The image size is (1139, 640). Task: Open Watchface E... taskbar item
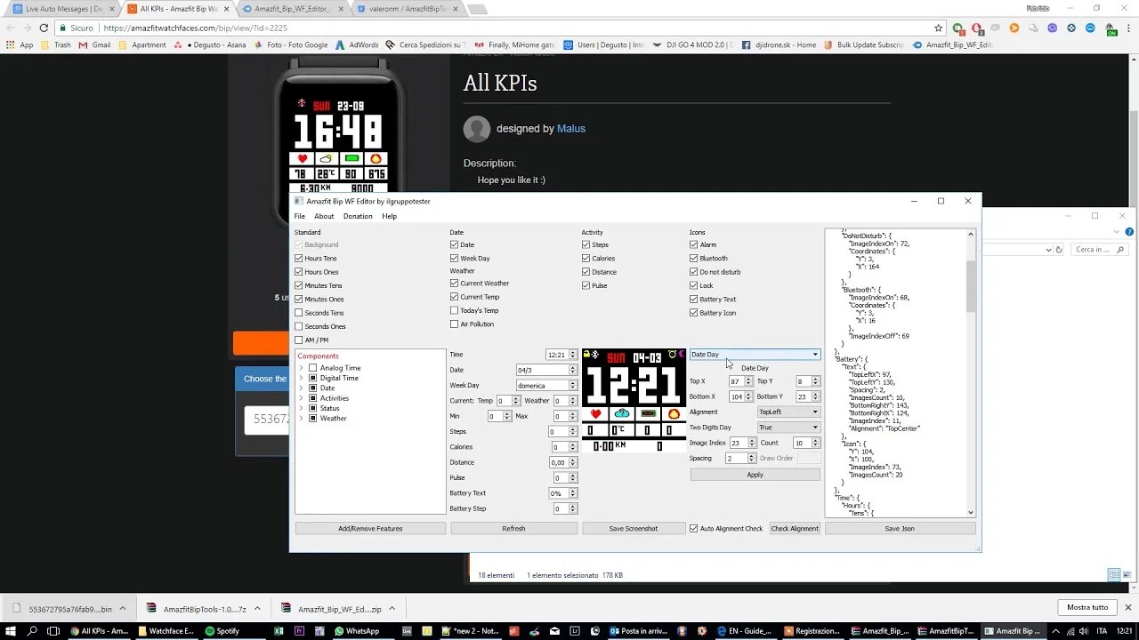coord(165,631)
